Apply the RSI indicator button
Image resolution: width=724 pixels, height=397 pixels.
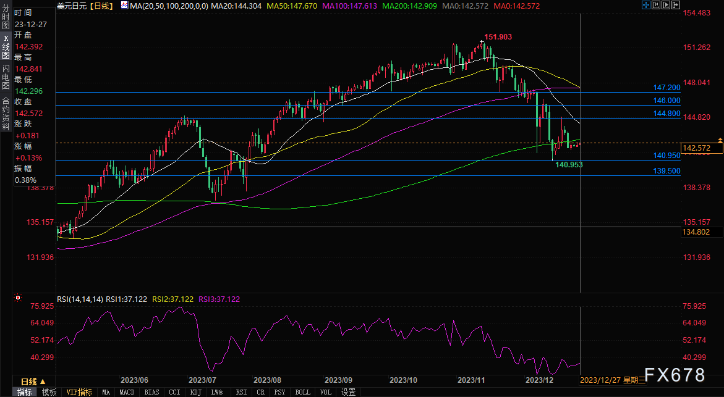tap(241, 392)
